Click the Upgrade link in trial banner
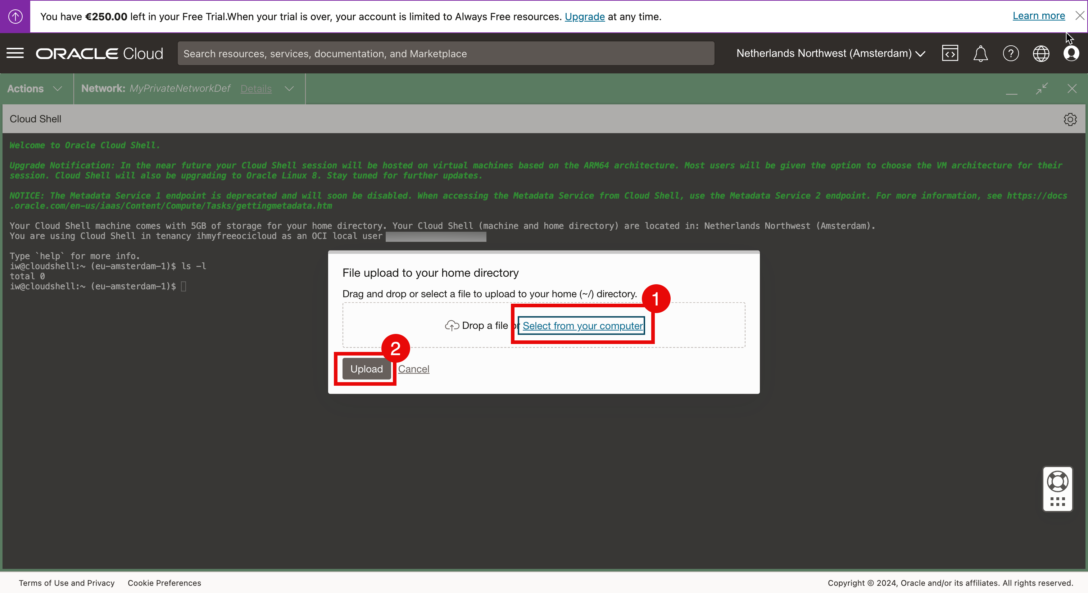 [585, 17]
